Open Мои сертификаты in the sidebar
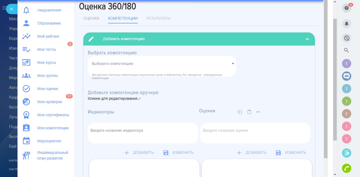The height and width of the screenshot is (177, 360). [53, 115]
